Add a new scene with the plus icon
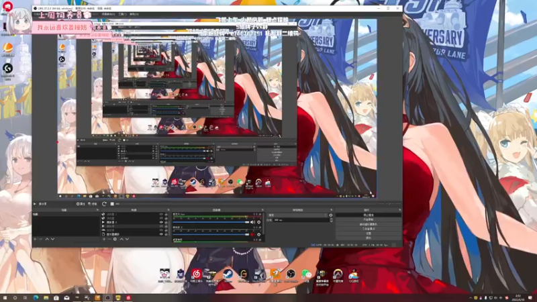537x302 pixels. tap(35, 239)
